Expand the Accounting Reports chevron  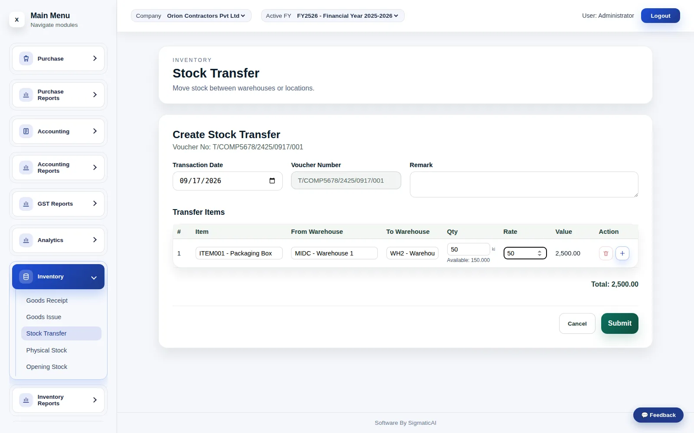[x=95, y=168]
